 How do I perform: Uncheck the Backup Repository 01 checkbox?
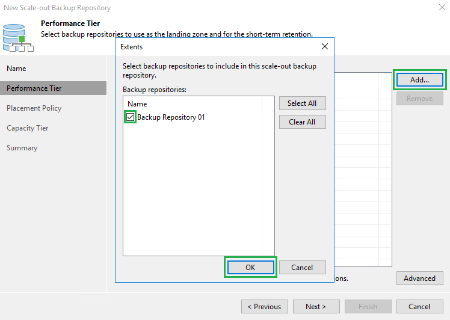(x=130, y=117)
